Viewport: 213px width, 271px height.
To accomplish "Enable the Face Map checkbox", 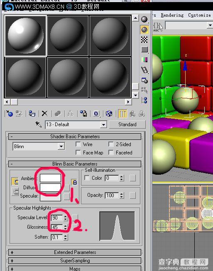I will [78, 152].
